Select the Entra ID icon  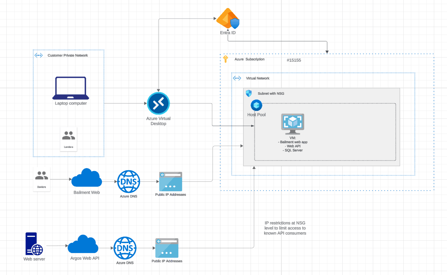(228, 18)
